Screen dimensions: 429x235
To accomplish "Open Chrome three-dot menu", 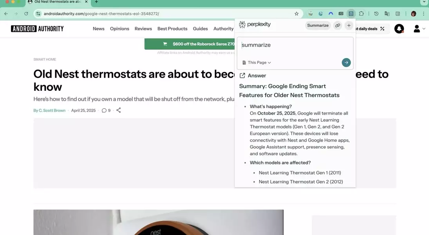I will 424,13.
